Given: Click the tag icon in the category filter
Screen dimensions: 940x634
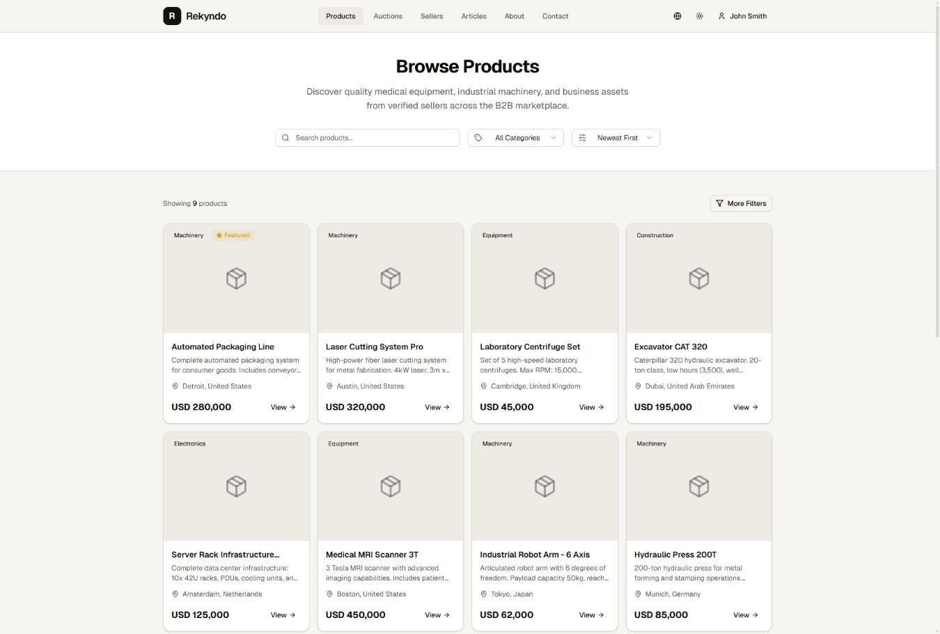Looking at the screenshot, I should coord(478,137).
